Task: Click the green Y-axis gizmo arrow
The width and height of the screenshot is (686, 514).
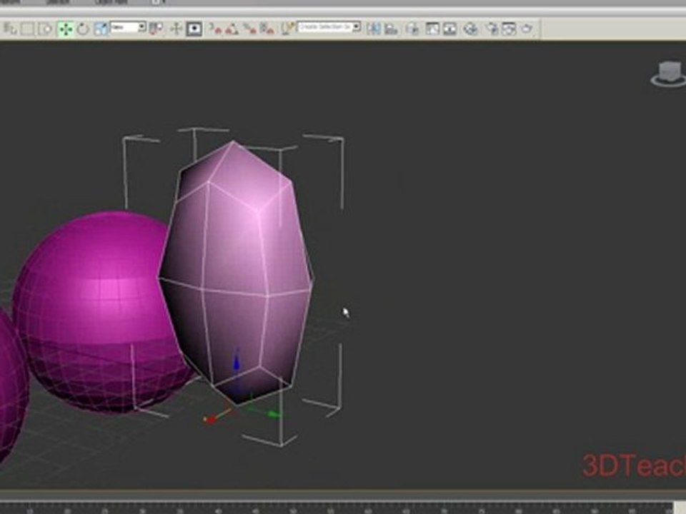Action: tap(274, 413)
